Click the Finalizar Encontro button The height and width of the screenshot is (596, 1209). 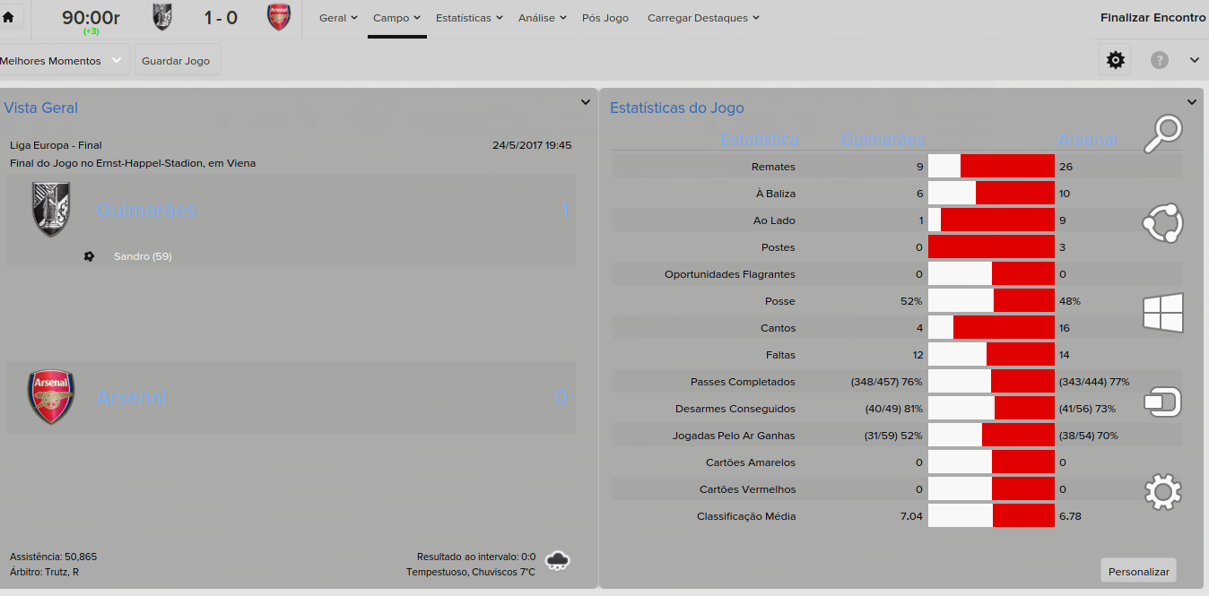tap(1153, 18)
